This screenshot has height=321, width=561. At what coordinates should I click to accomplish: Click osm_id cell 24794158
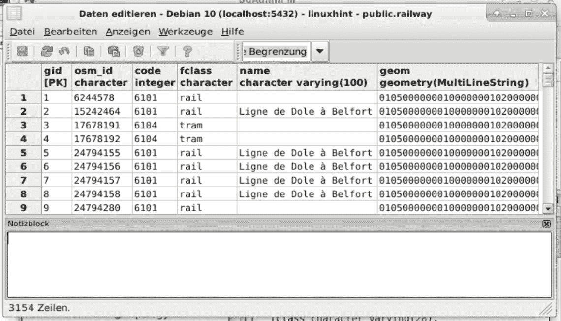coord(102,194)
